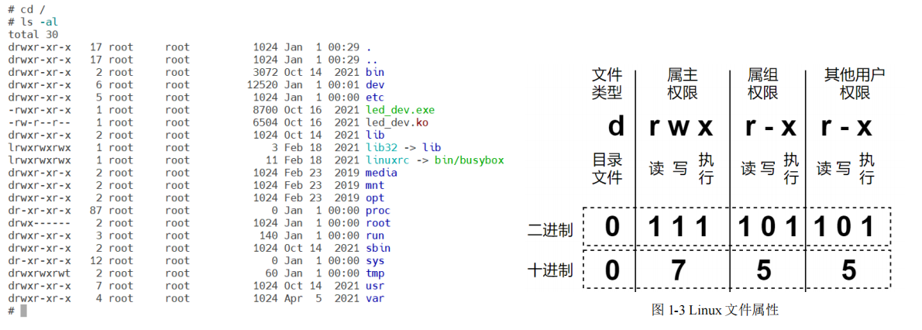
Task: Click the permission string 'drwxrwxrwt'
Action: click(x=40, y=273)
